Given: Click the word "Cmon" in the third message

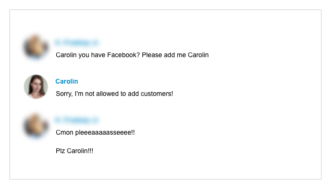Looking at the screenshot, I should (64, 133).
